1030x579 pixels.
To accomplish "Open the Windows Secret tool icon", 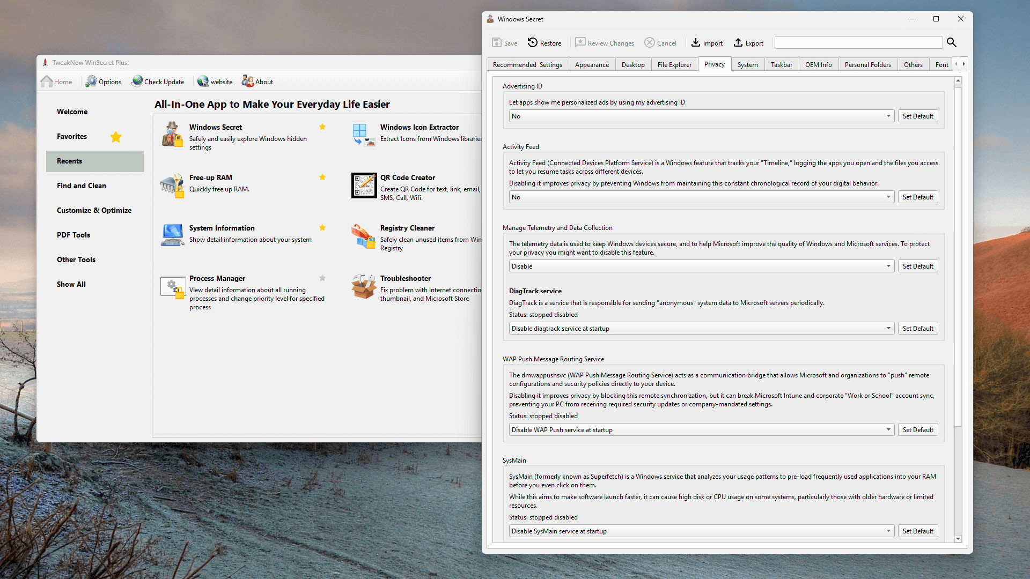I will click(x=172, y=134).
